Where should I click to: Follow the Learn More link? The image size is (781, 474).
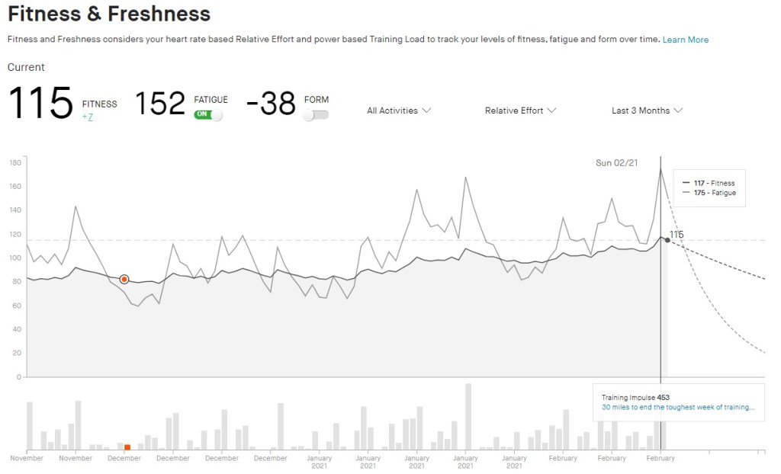(x=685, y=40)
